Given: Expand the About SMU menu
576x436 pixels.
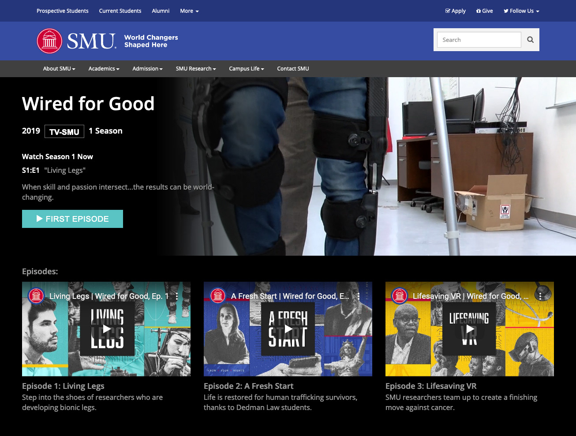Looking at the screenshot, I should click(59, 69).
